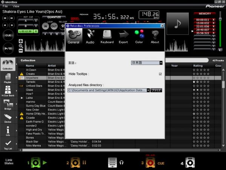Open the File menu
This screenshot has width=226, height=170.
(5, 6)
